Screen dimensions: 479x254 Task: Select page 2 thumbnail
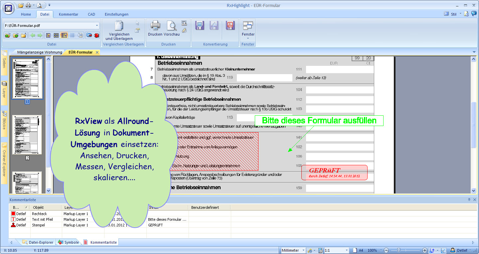[27, 135]
